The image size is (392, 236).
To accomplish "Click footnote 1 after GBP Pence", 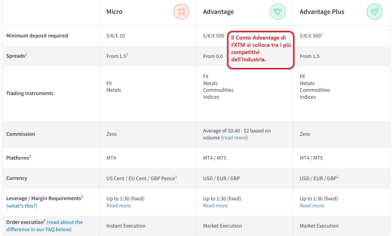I will tap(176, 177).
